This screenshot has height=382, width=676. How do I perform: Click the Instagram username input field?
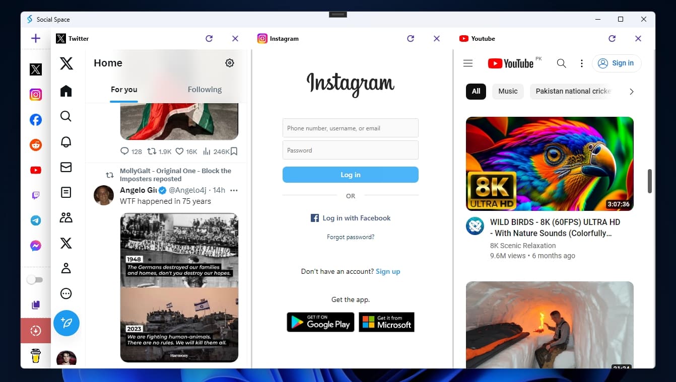(351, 128)
